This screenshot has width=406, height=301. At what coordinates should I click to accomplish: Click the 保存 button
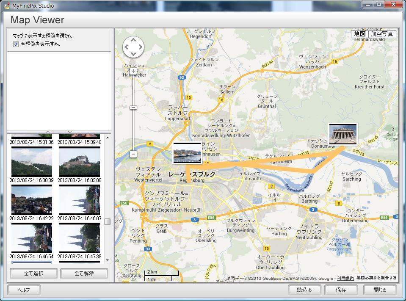point(341,290)
